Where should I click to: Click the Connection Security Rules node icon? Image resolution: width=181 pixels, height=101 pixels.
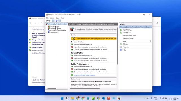[x=49, y=30]
